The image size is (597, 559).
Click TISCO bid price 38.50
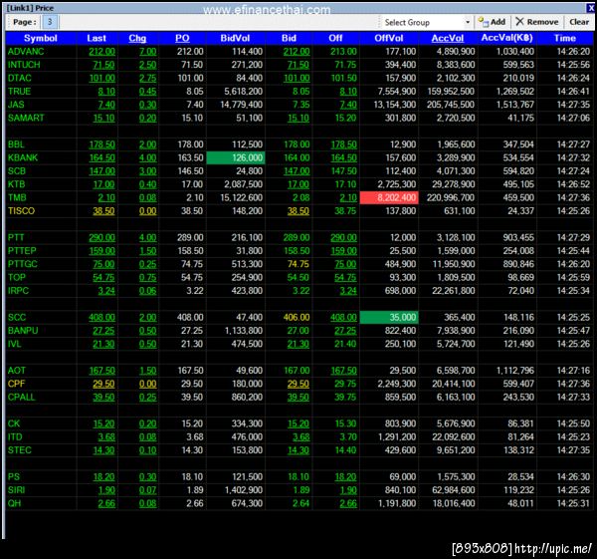[298, 211]
